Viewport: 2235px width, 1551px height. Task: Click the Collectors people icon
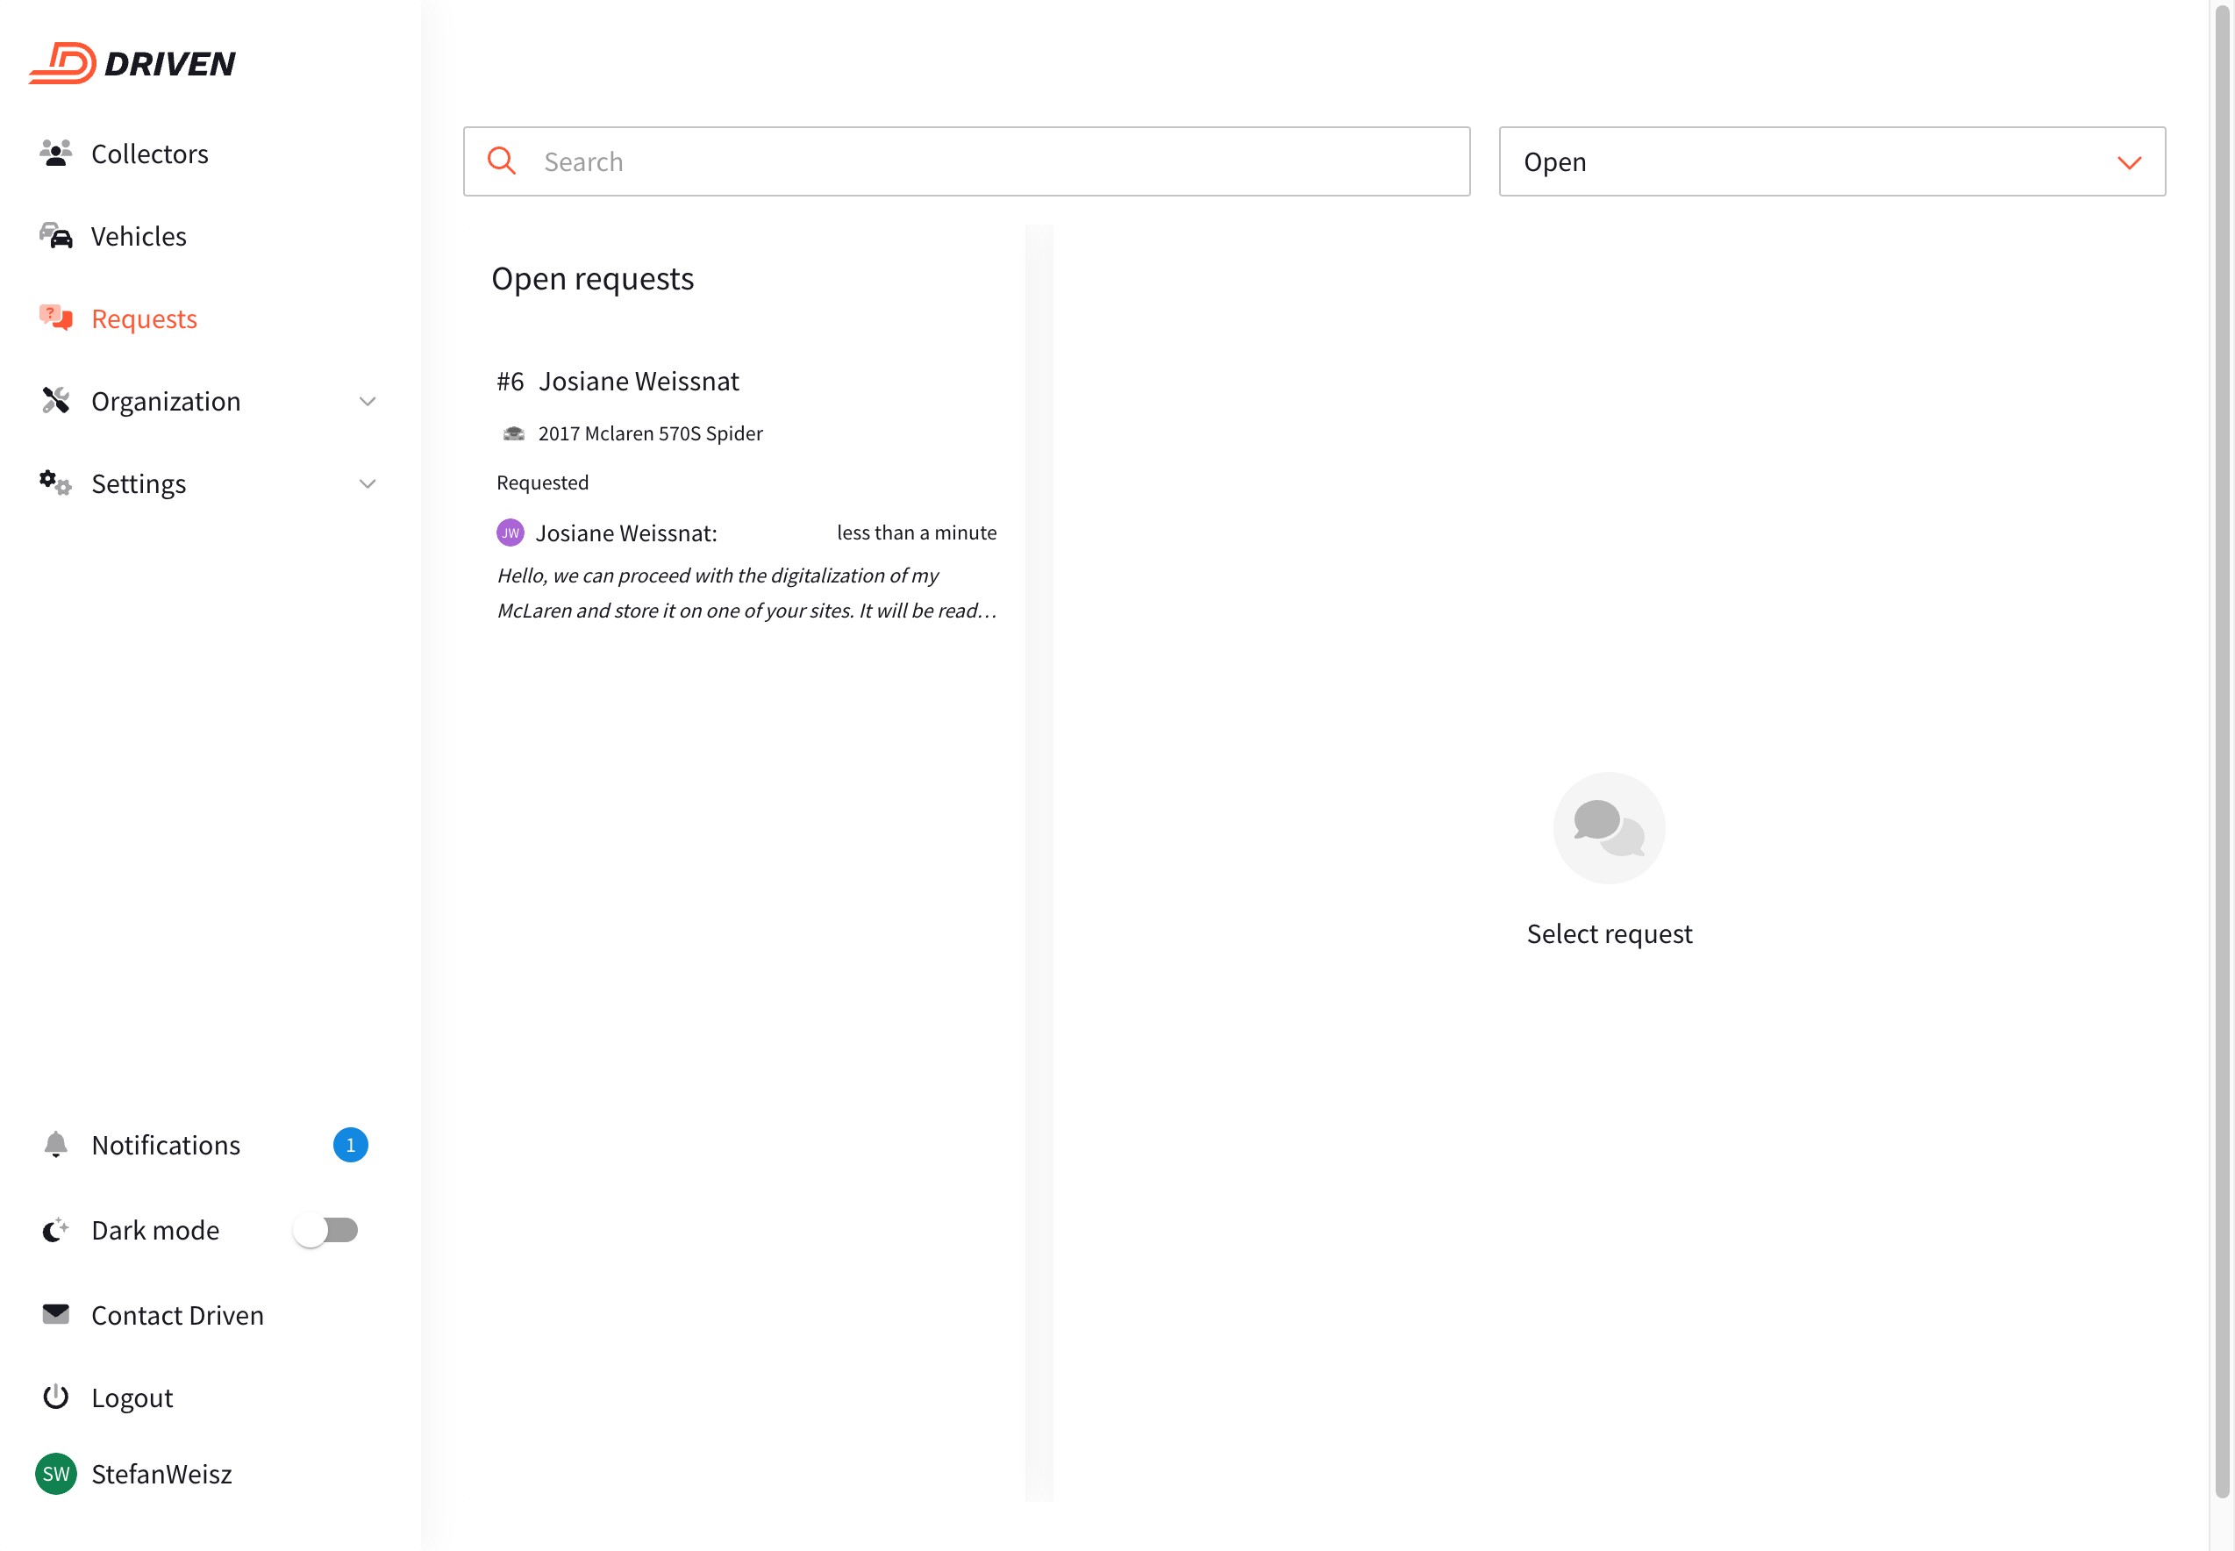[55, 153]
